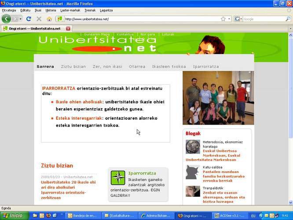This screenshot has height=220, width=293.
Task: Expand hidden system tray icons arrow
Action: 261,216
